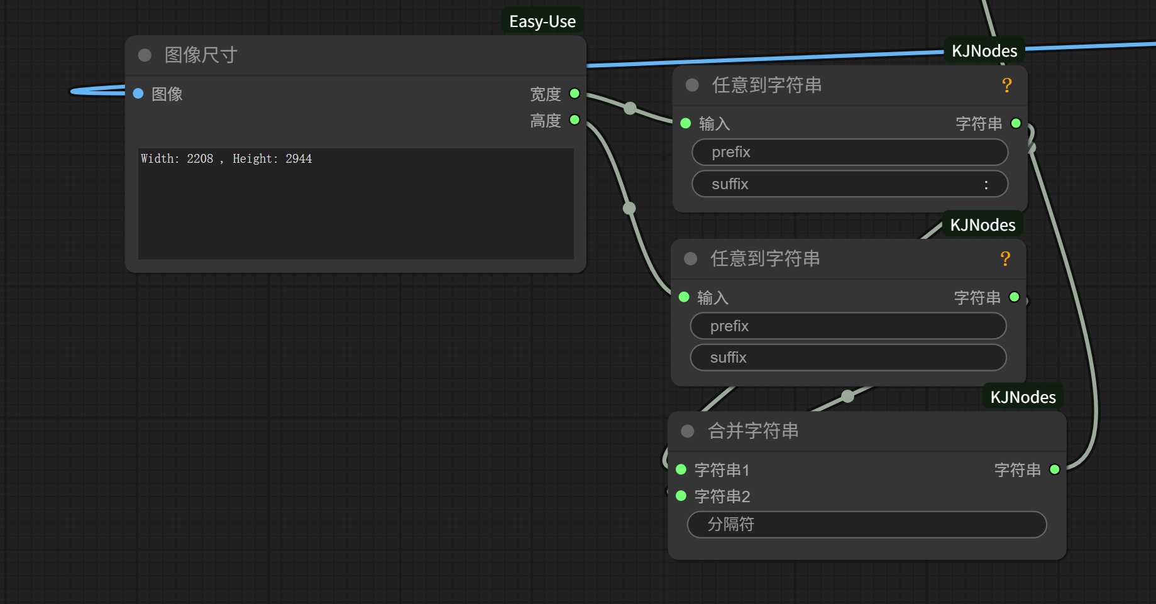Image resolution: width=1156 pixels, height=604 pixels.
Task: Collapse the 合并字符串 node using its title dot
Action: [x=688, y=431]
